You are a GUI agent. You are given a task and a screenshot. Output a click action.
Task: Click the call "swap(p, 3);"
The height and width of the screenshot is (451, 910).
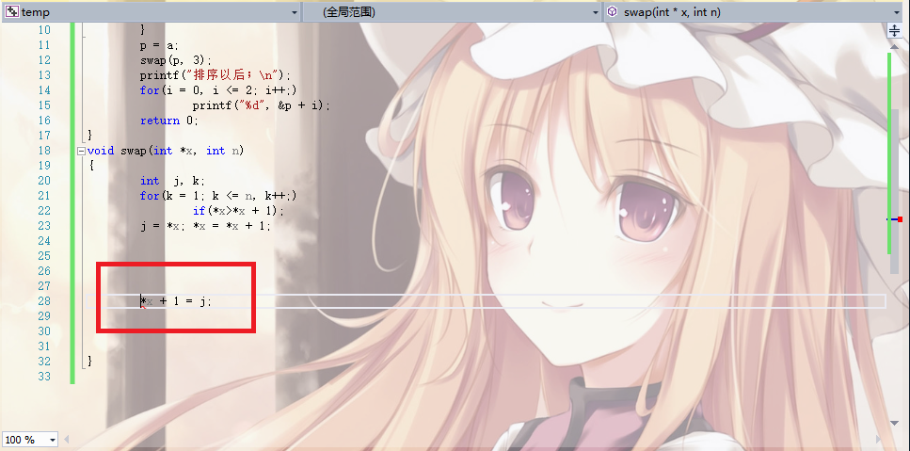point(176,60)
